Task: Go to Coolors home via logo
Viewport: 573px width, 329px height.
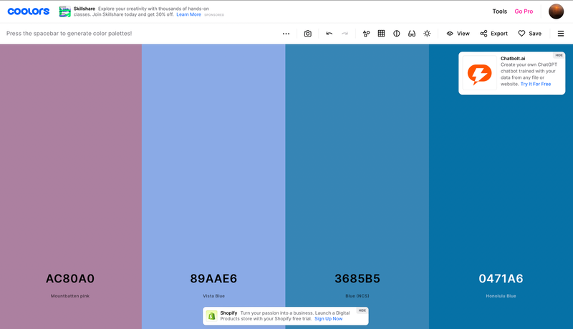Action: [29, 11]
